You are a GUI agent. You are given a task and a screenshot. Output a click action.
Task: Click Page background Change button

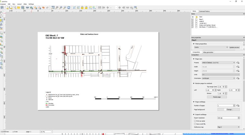(x=228, y=110)
